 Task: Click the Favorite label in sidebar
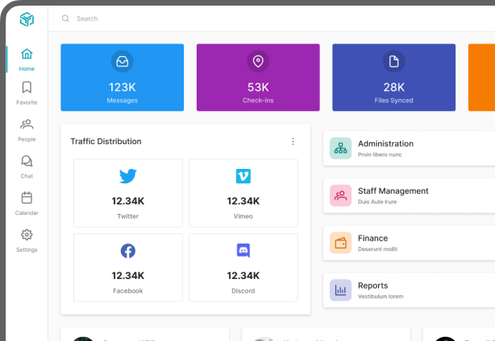coord(27,102)
